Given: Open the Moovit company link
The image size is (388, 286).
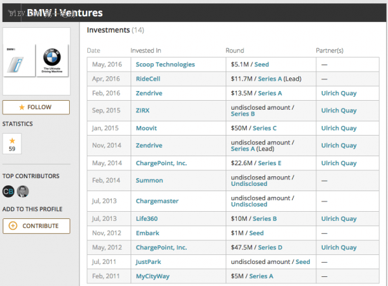Looking at the screenshot, I should click(146, 128).
